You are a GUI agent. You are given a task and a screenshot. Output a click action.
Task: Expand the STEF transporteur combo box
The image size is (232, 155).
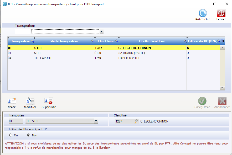coord(96,121)
